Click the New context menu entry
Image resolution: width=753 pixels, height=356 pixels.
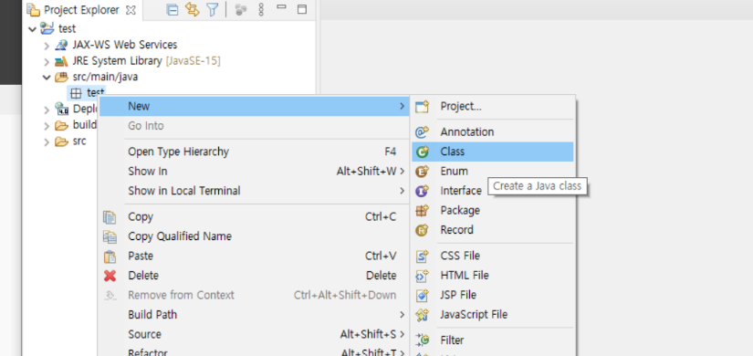coord(255,106)
